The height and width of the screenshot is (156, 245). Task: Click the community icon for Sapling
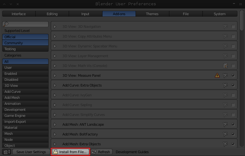click(x=225, y=105)
